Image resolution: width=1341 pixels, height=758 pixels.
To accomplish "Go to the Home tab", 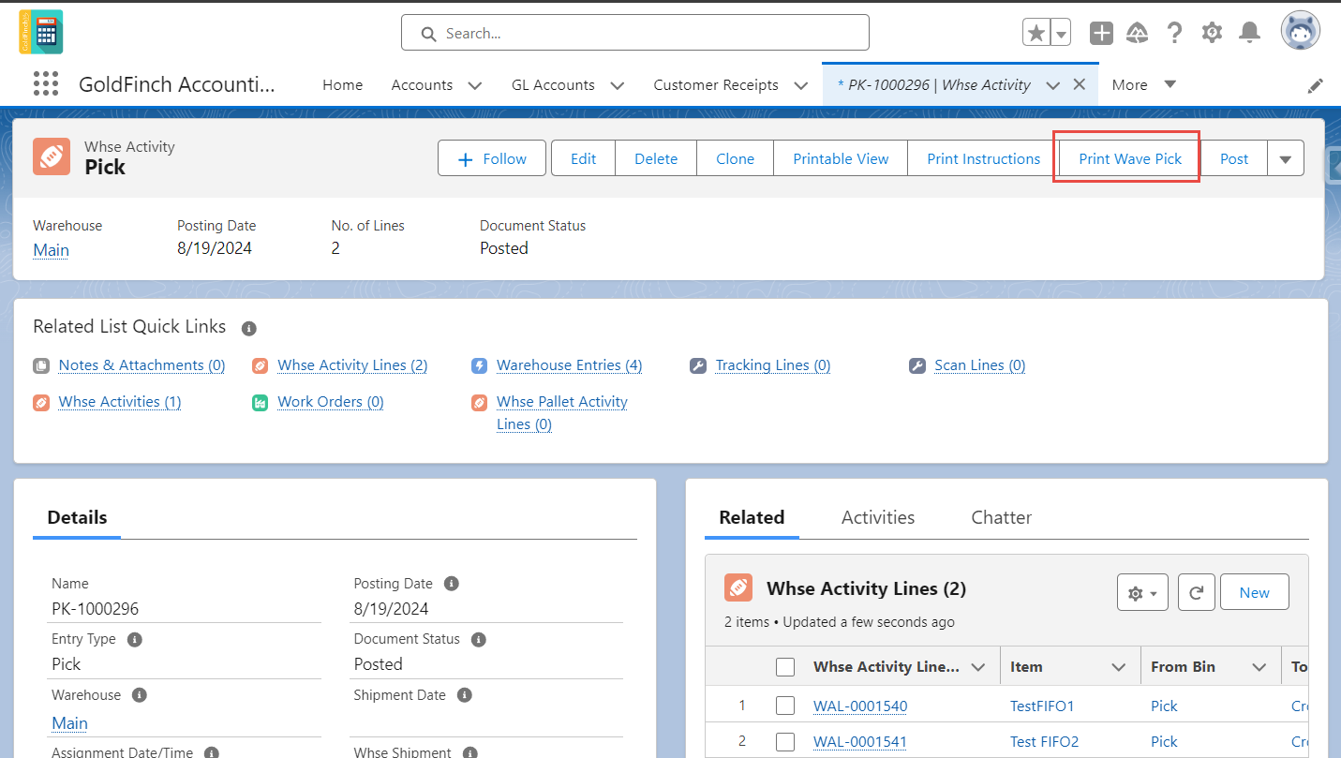I will (x=342, y=84).
